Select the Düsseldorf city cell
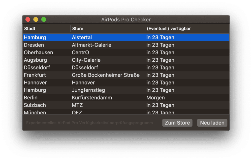Screen dimensions: 252x160 37,68
